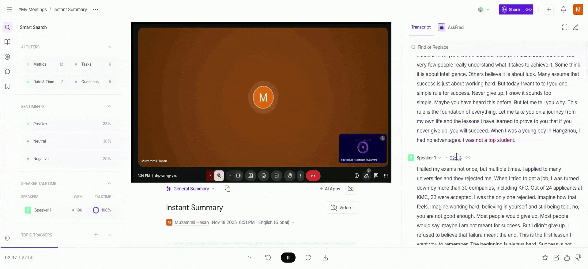Click the task checkmark icon in footer
This screenshot has height=269, width=588.
[x=556, y=258]
